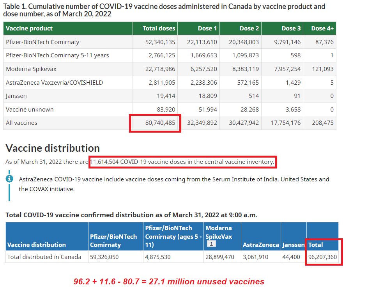Click the value 9,791,146 in Dose 3
375x298 pixels.
287,42
